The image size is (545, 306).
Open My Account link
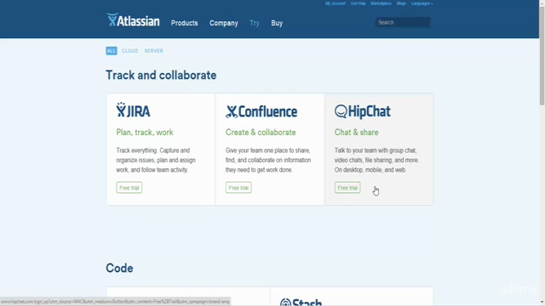click(336, 3)
